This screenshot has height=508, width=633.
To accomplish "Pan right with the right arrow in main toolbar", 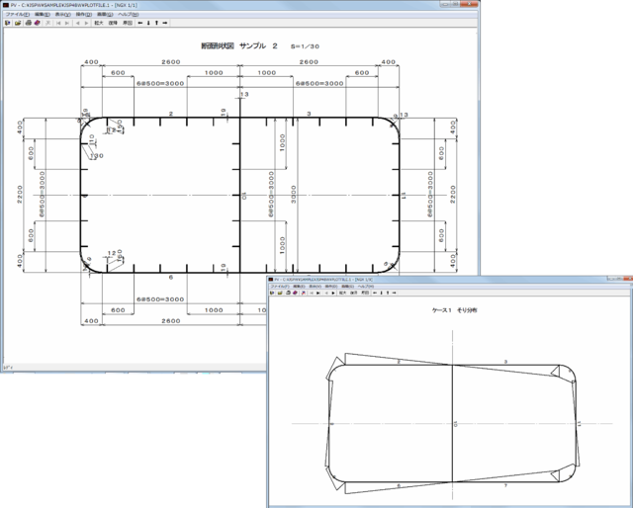I will [165, 23].
